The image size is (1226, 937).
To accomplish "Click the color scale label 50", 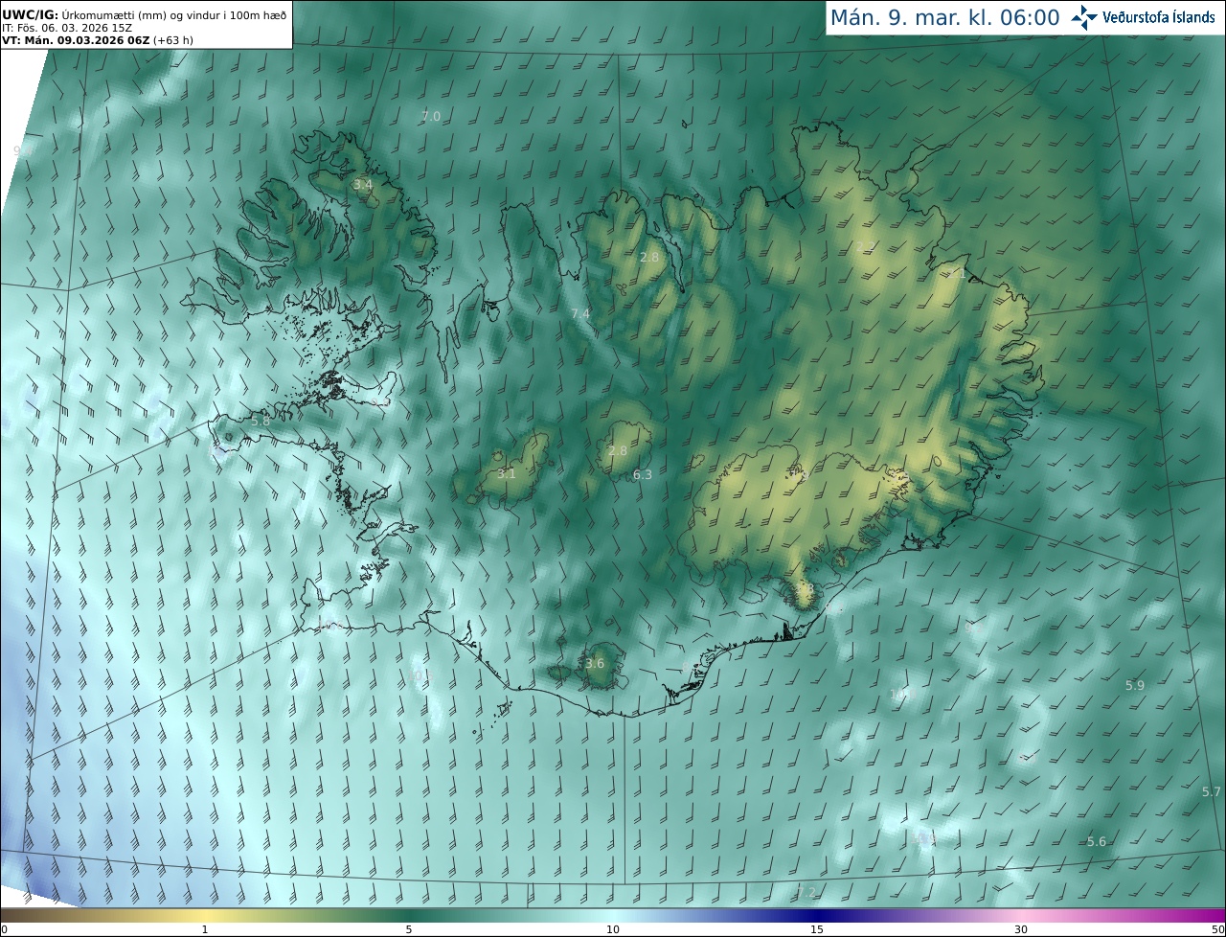I will tap(1217, 929).
